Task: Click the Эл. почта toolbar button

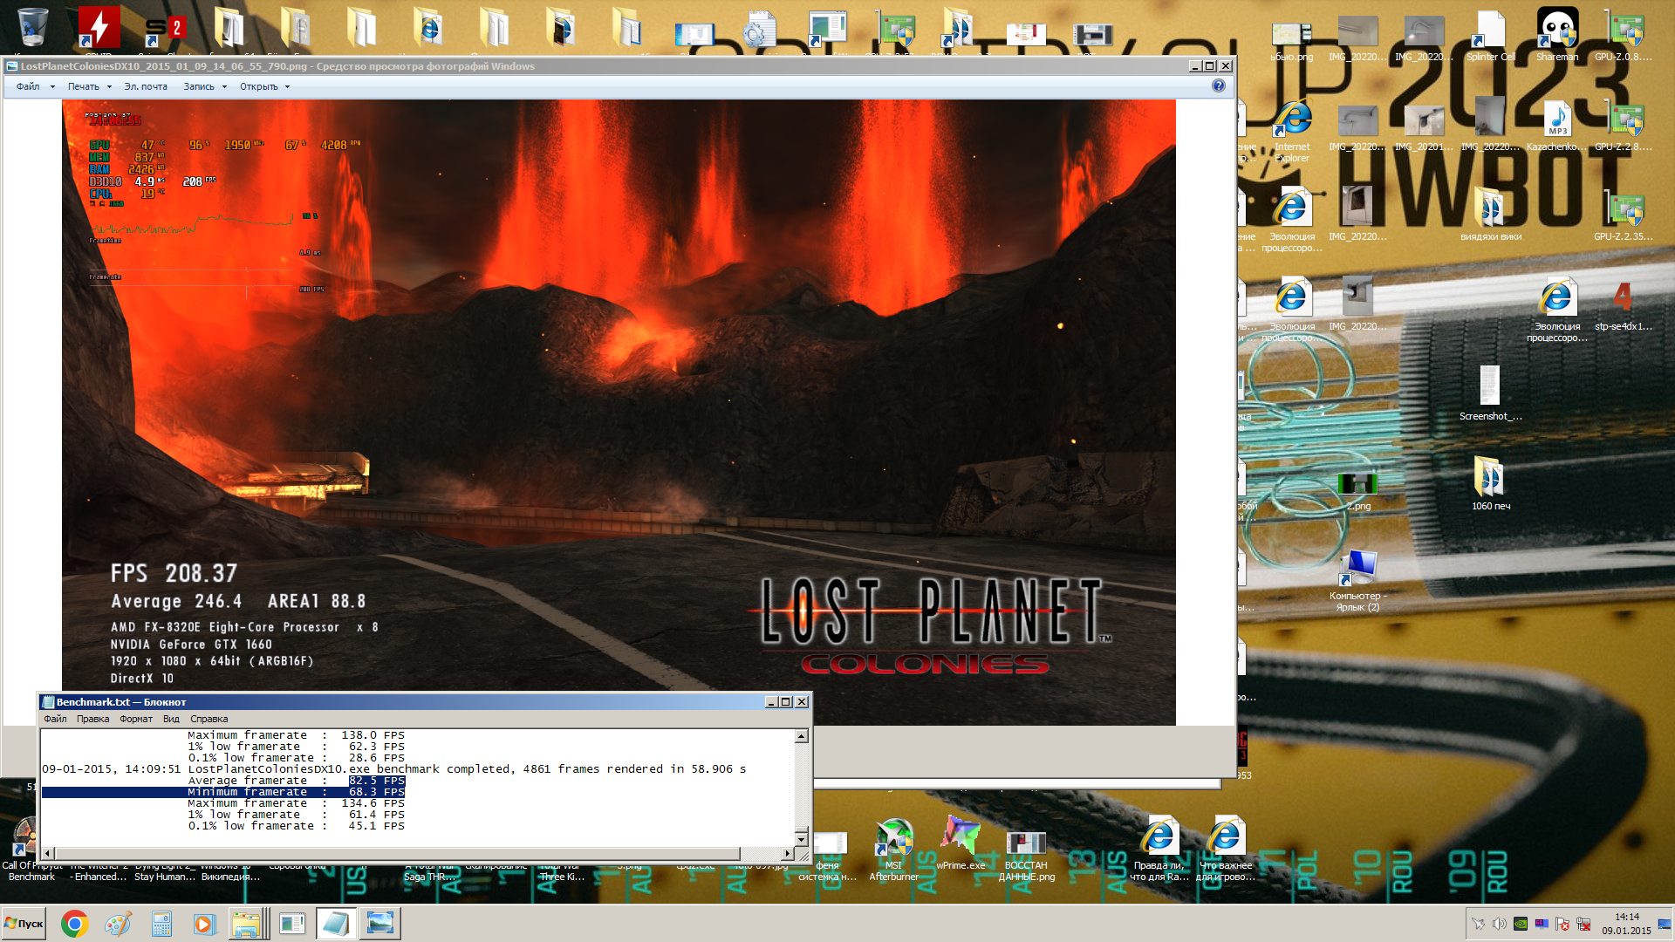Action: (145, 86)
